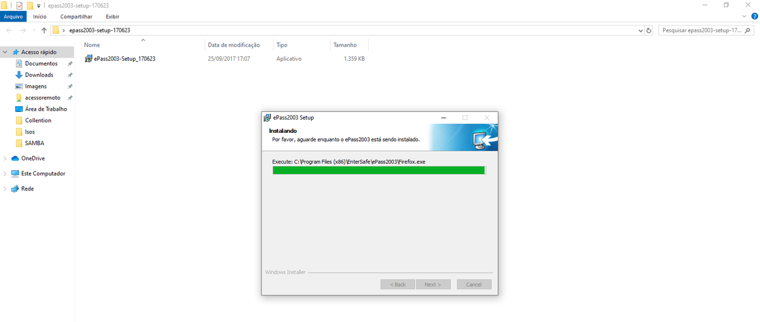
Task: Open Área de Trabalho in sidebar
Action: point(46,109)
